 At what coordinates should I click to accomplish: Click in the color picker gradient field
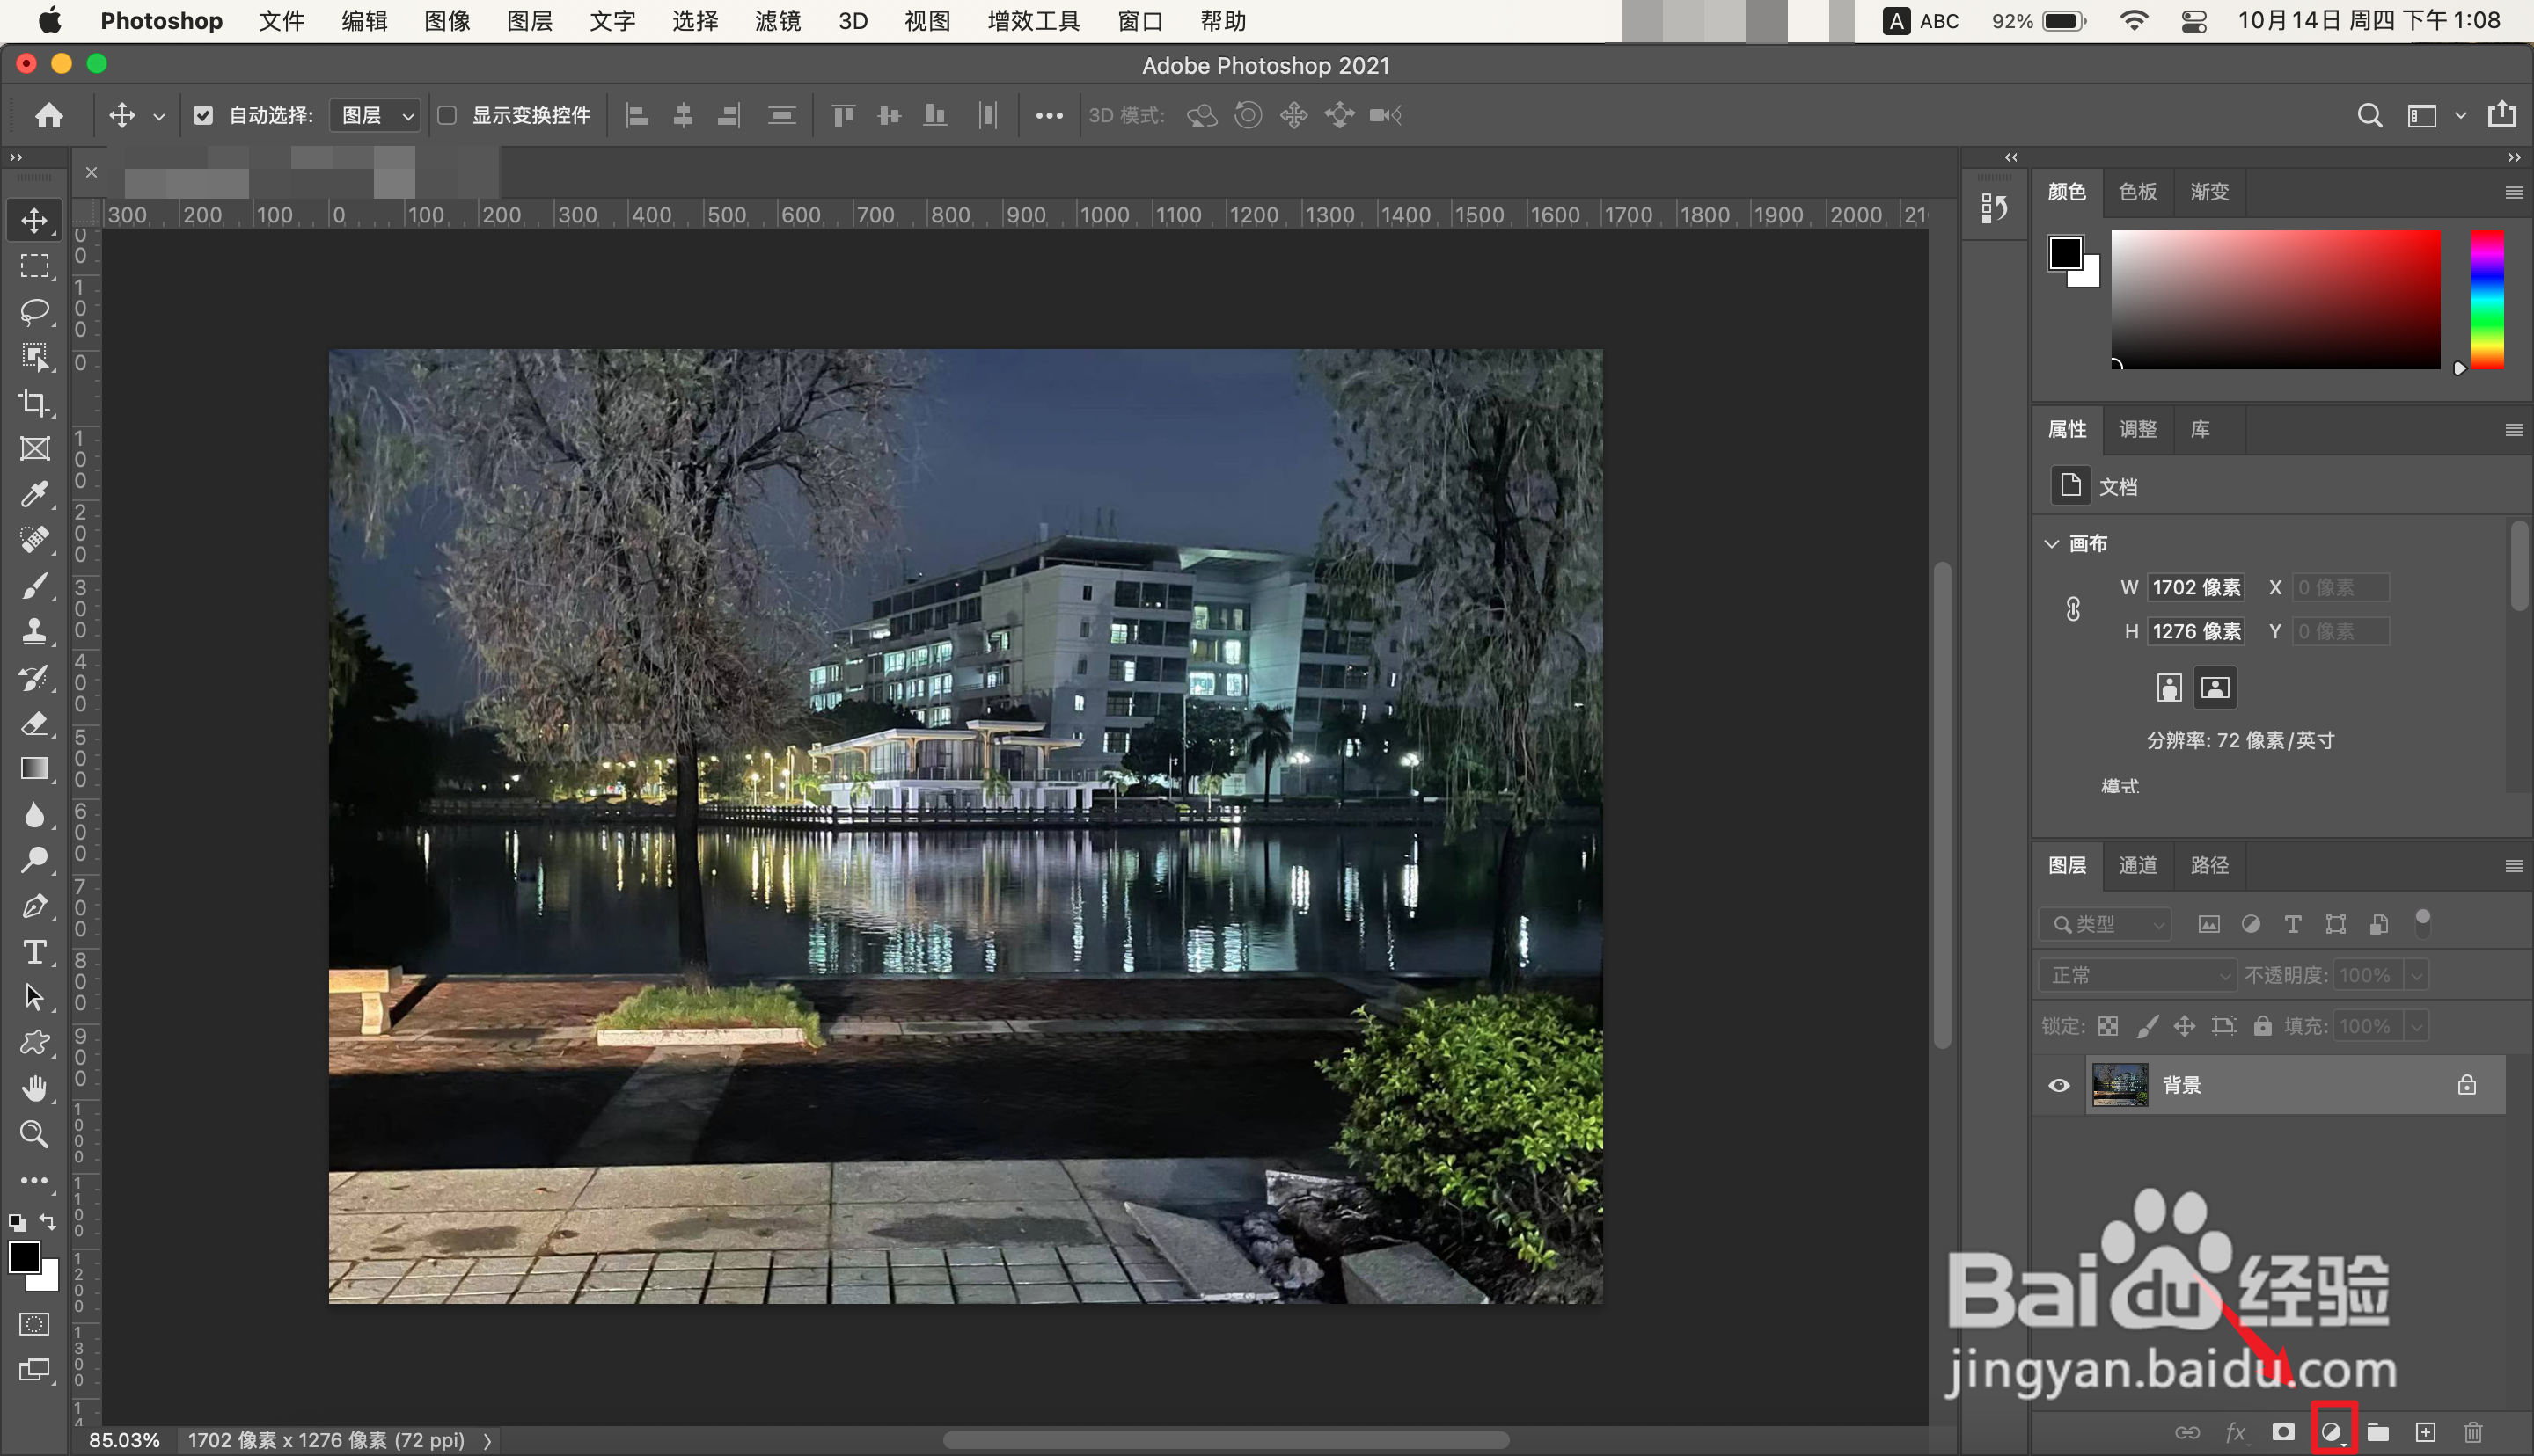point(2276,299)
